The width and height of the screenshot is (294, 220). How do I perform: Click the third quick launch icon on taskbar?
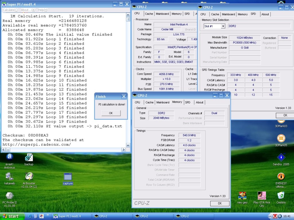click(x=41, y=216)
